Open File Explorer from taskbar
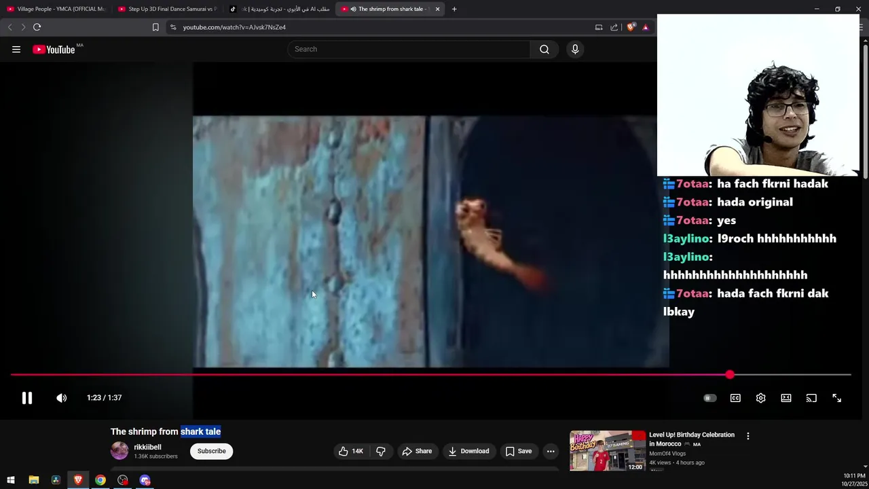This screenshot has width=869, height=489. click(x=33, y=480)
